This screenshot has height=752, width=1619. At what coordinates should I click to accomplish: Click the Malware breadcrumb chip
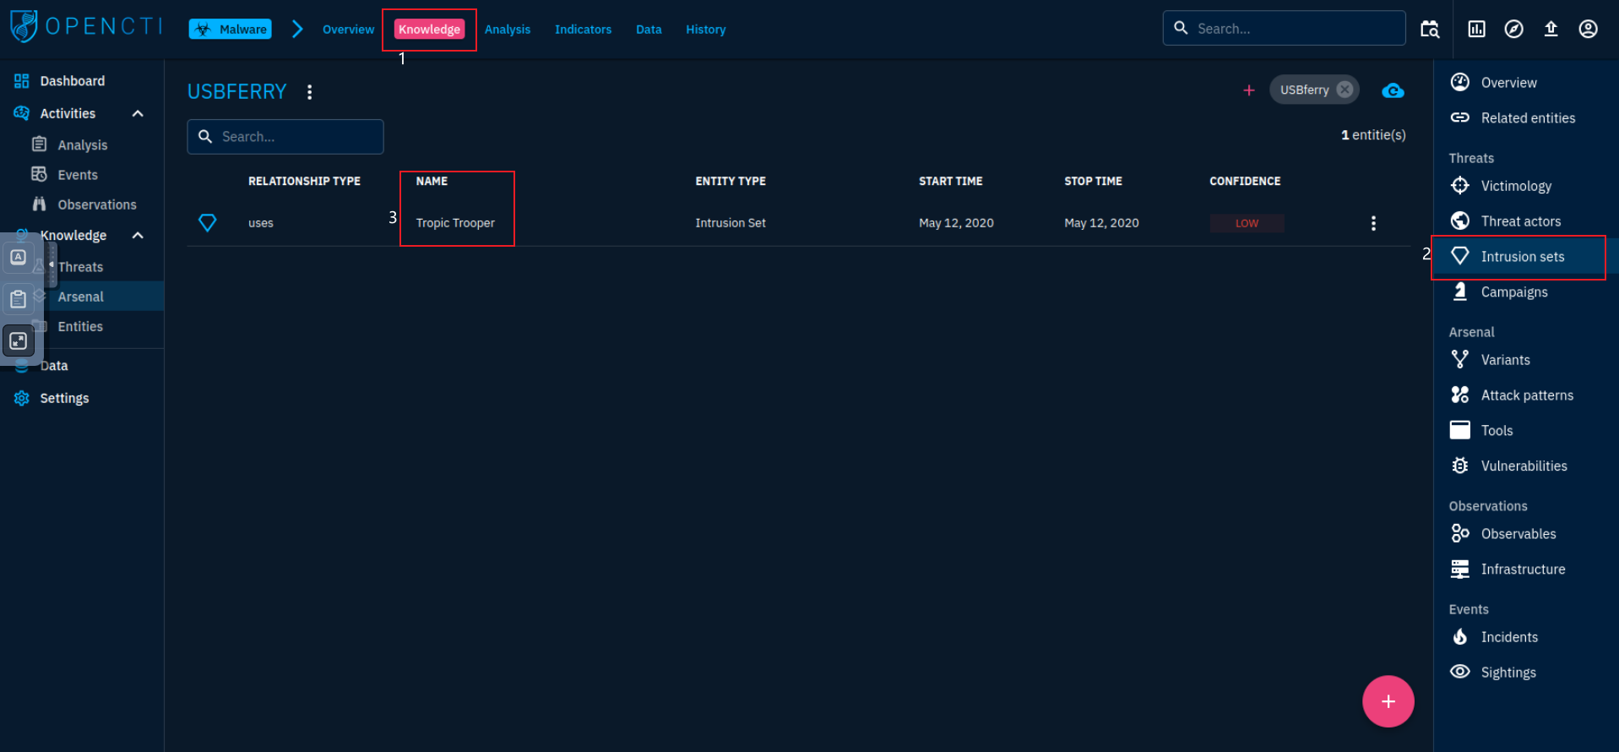click(230, 29)
